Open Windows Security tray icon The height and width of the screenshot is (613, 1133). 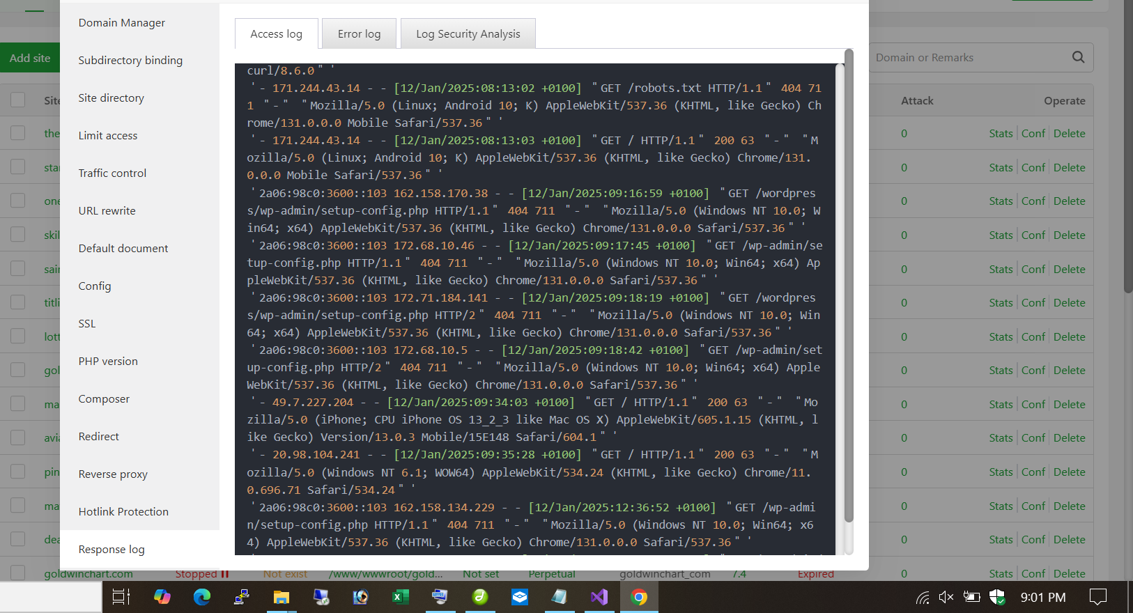997,597
